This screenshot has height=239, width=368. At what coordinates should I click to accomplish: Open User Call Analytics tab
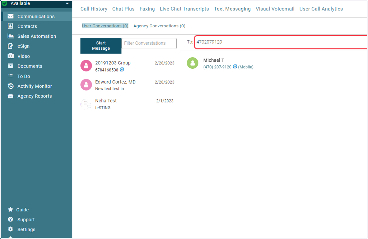pos(321,9)
